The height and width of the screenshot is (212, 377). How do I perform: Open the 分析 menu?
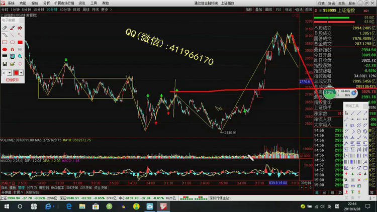46,4
